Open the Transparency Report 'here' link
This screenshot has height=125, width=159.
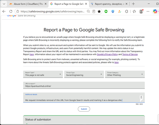[x=32, y=54]
